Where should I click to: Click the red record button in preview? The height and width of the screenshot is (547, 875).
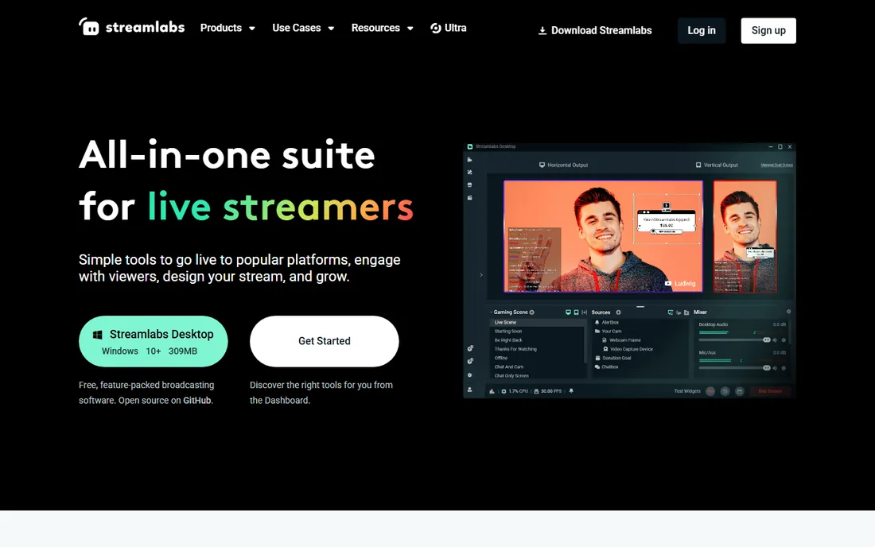(710, 391)
